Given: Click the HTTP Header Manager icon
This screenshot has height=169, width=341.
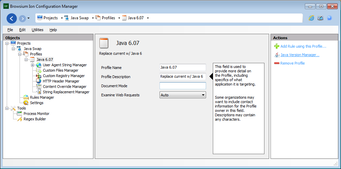Looking at the screenshot, I should coord(39,81).
